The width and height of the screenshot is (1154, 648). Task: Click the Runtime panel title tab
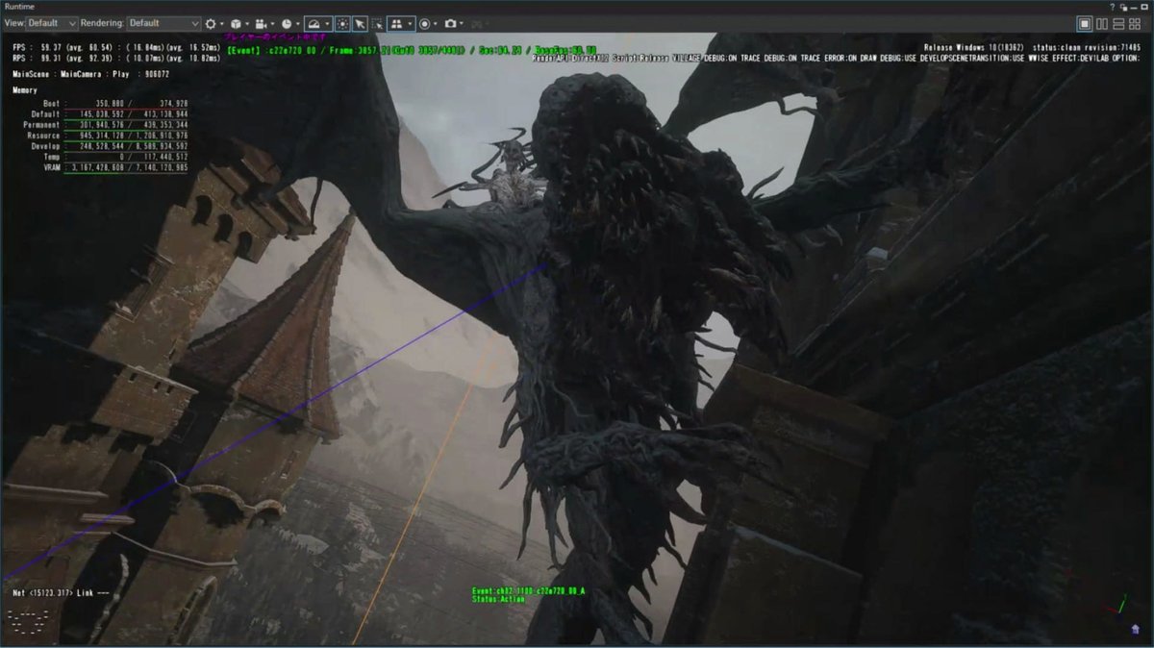click(x=20, y=6)
